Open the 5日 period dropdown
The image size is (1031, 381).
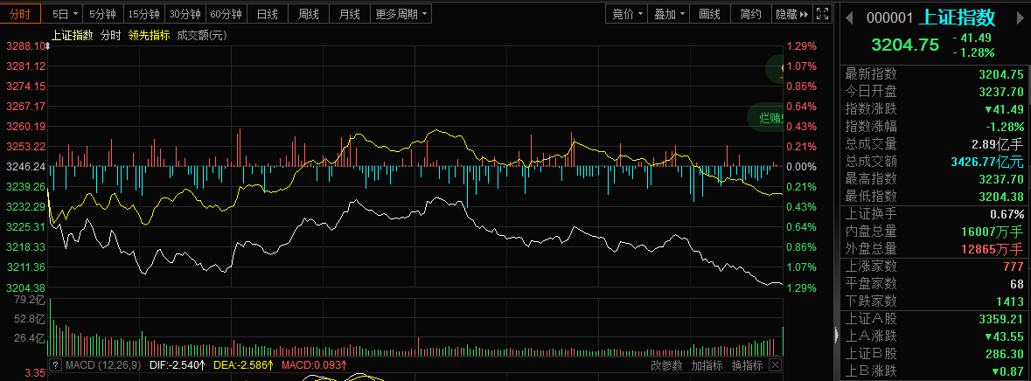[x=65, y=14]
